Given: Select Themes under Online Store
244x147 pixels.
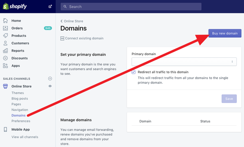Looking at the screenshot, I should pyautogui.click(x=18, y=93).
